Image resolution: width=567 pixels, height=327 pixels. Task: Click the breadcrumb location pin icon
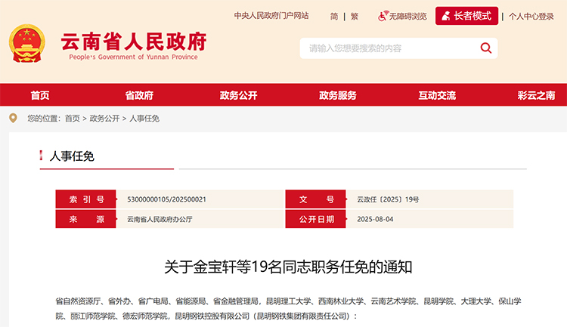coord(13,118)
